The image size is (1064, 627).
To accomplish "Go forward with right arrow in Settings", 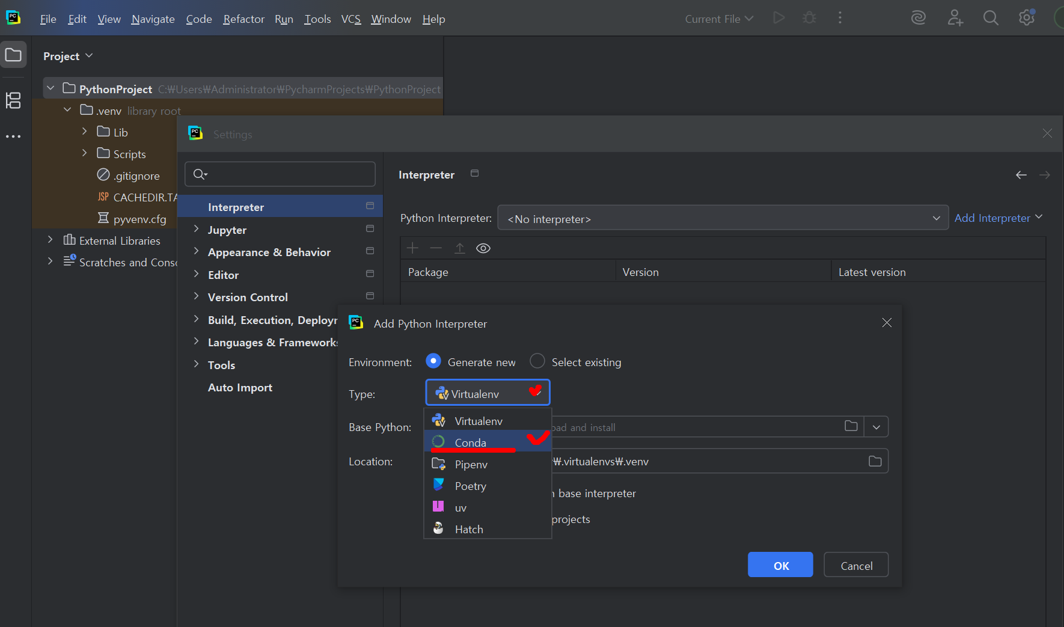I will point(1045,175).
